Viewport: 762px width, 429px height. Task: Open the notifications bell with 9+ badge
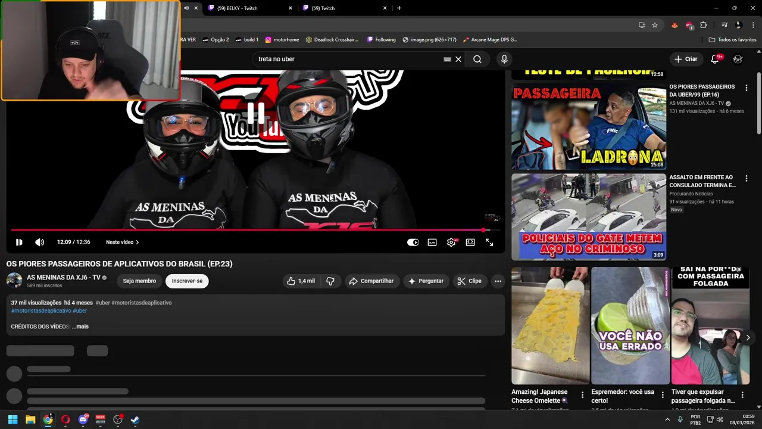pos(716,59)
